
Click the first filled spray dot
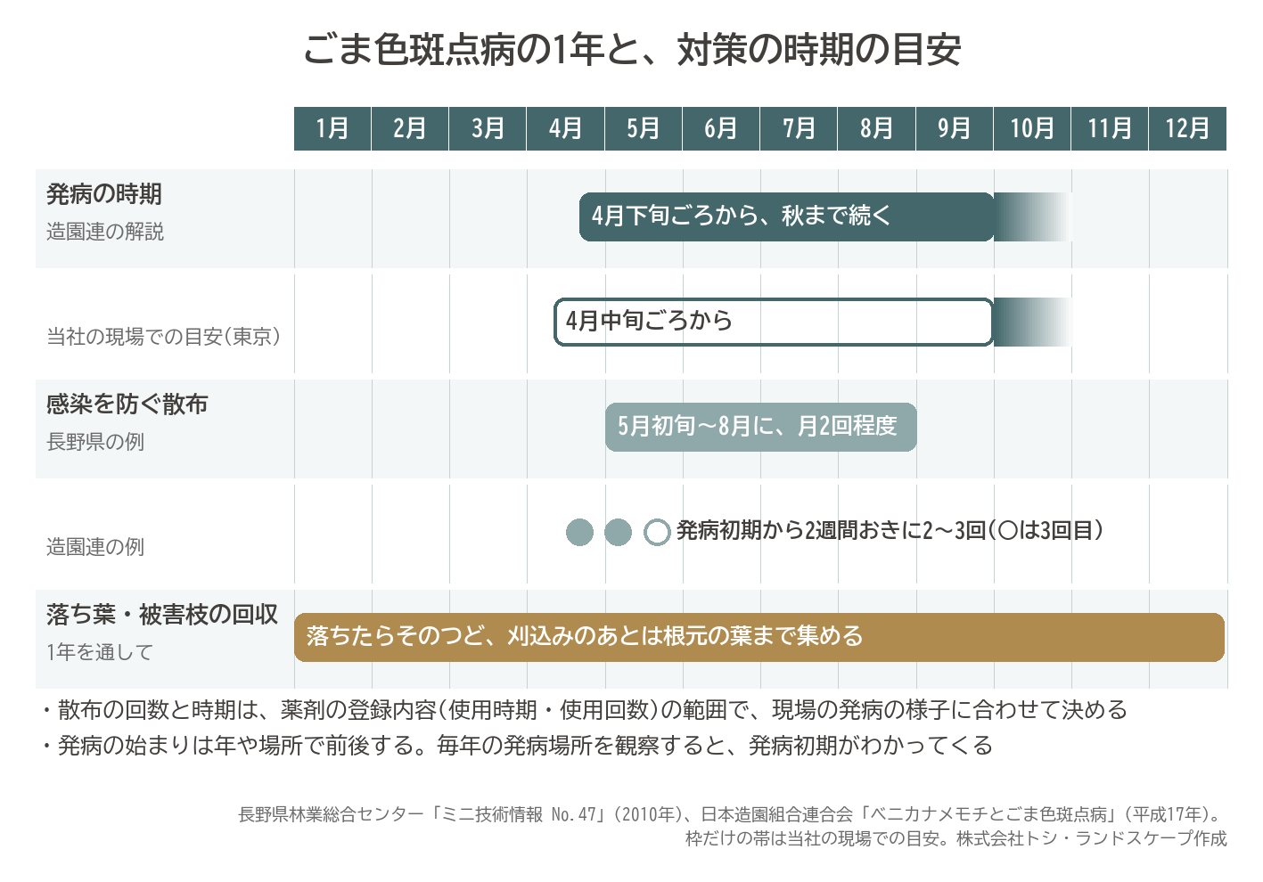[579, 532]
